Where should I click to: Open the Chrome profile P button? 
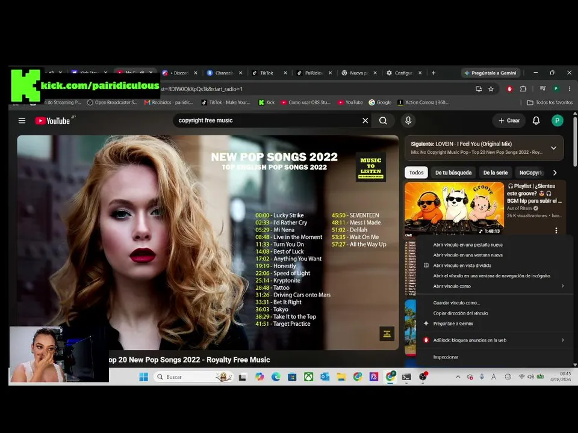pyautogui.click(x=556, y=89)
